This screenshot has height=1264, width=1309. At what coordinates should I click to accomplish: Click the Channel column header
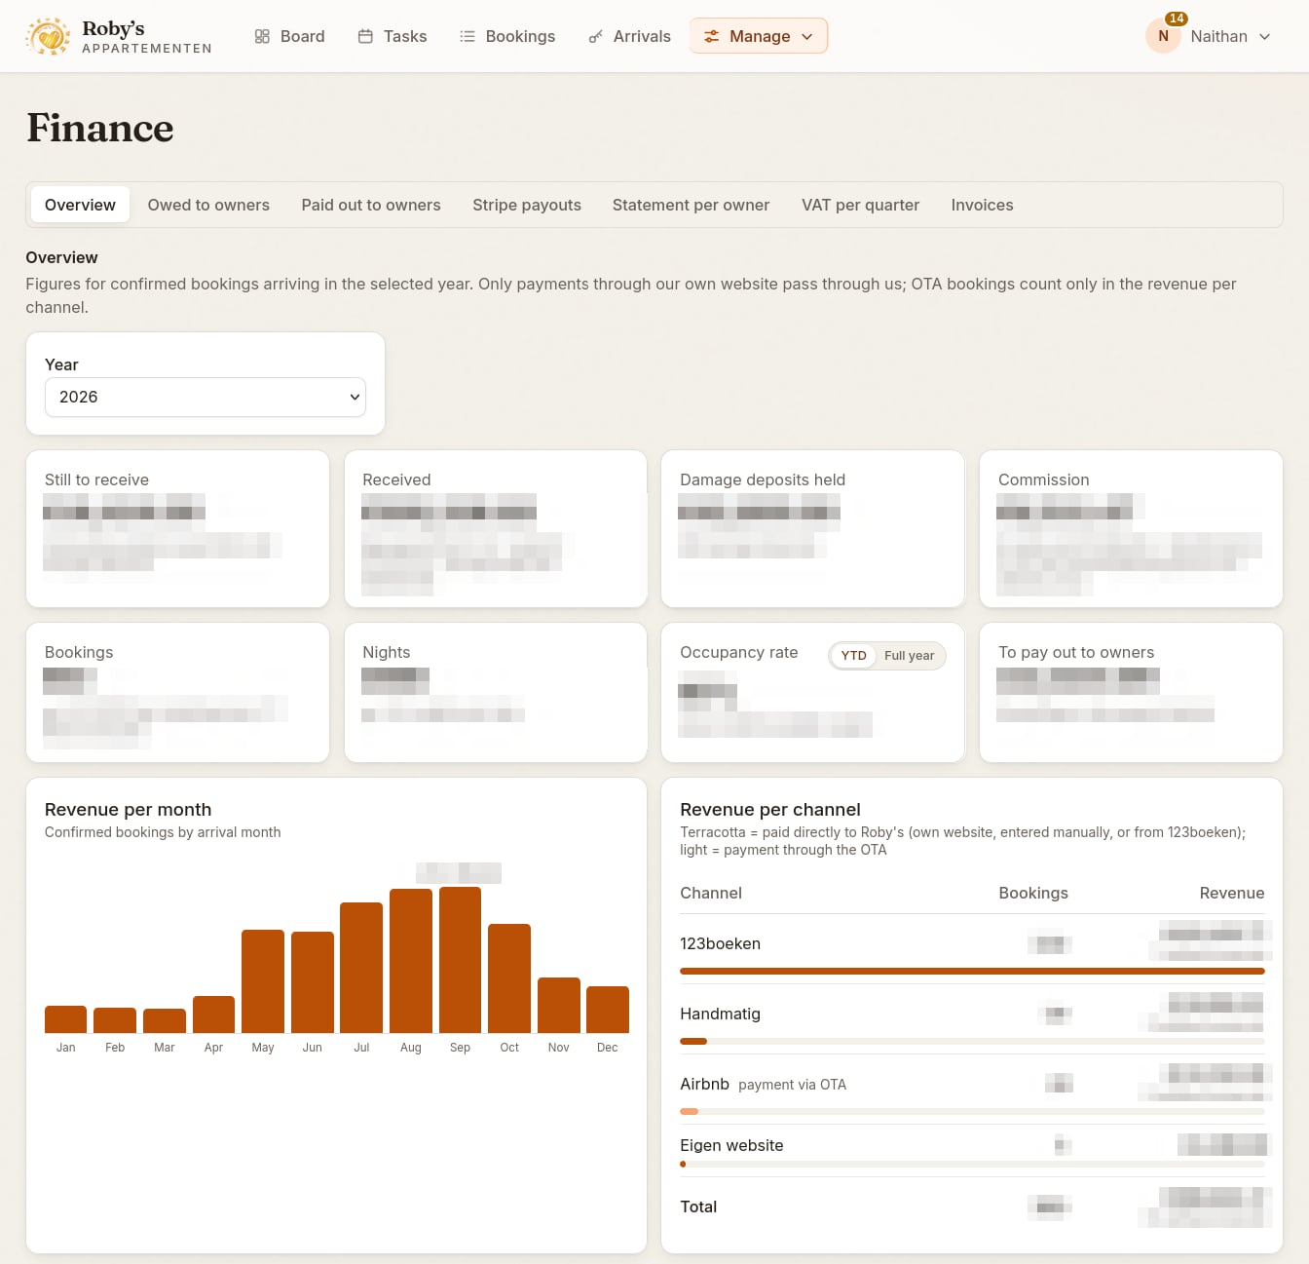pyautogui.click(x=711, y=893)
